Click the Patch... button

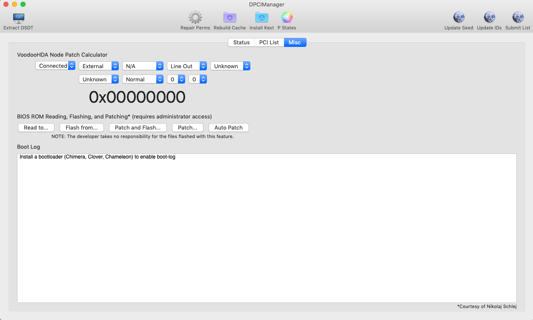point(188,127)
